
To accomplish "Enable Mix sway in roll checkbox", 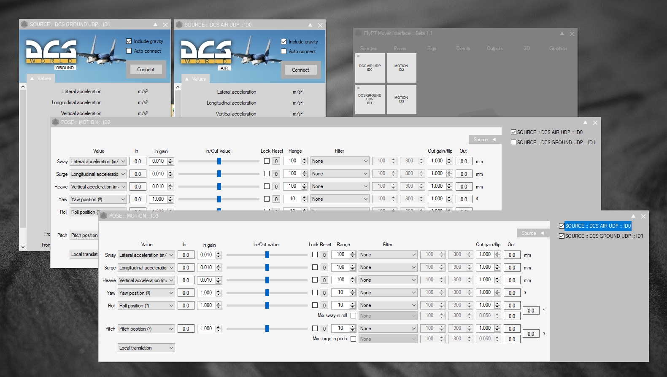I will pyautogui.click(x=353, y=315).
